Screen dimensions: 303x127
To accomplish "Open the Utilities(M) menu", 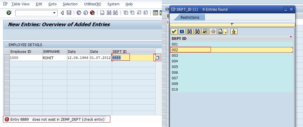I will coord(92,4).
